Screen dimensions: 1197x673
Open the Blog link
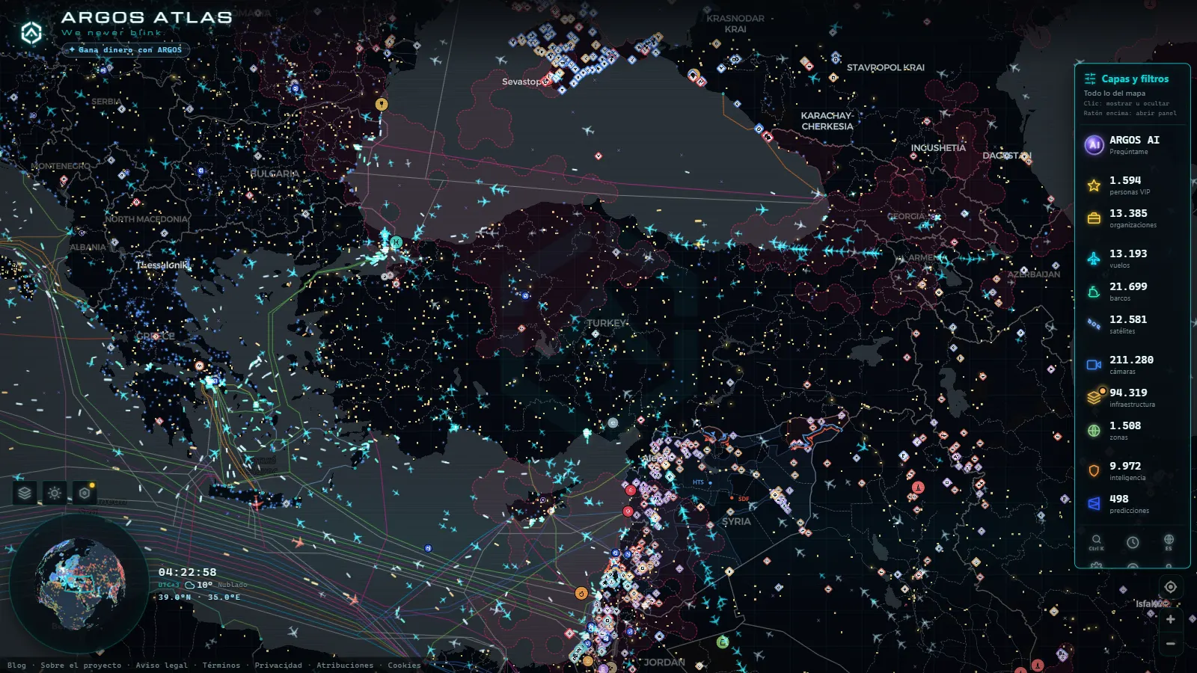click(16, 665)
